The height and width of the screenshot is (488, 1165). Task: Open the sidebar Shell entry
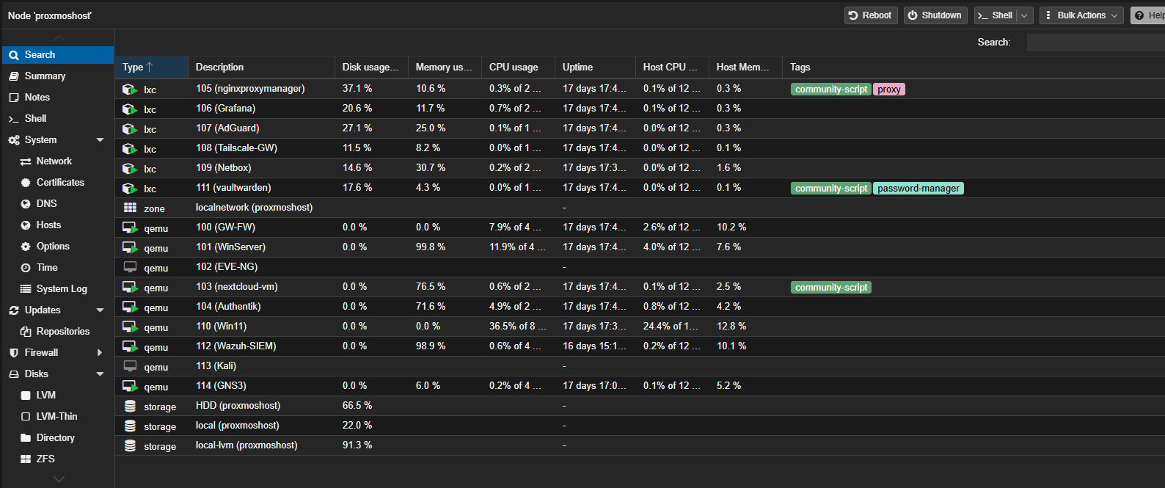click(58, 118)
